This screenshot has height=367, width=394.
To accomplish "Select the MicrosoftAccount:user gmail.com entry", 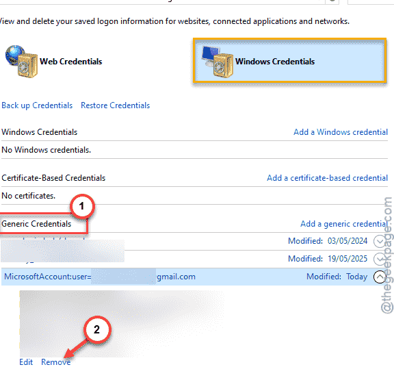I will (x=100, y=277).
